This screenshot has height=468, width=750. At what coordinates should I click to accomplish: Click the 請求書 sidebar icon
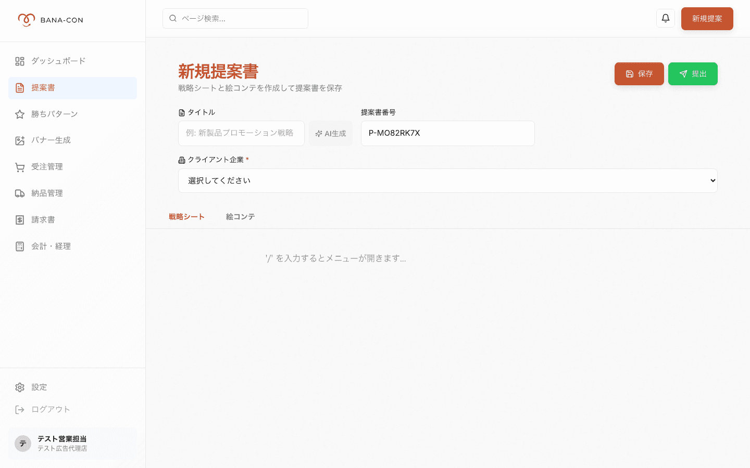pyautogui.click(x=43, y=219)
